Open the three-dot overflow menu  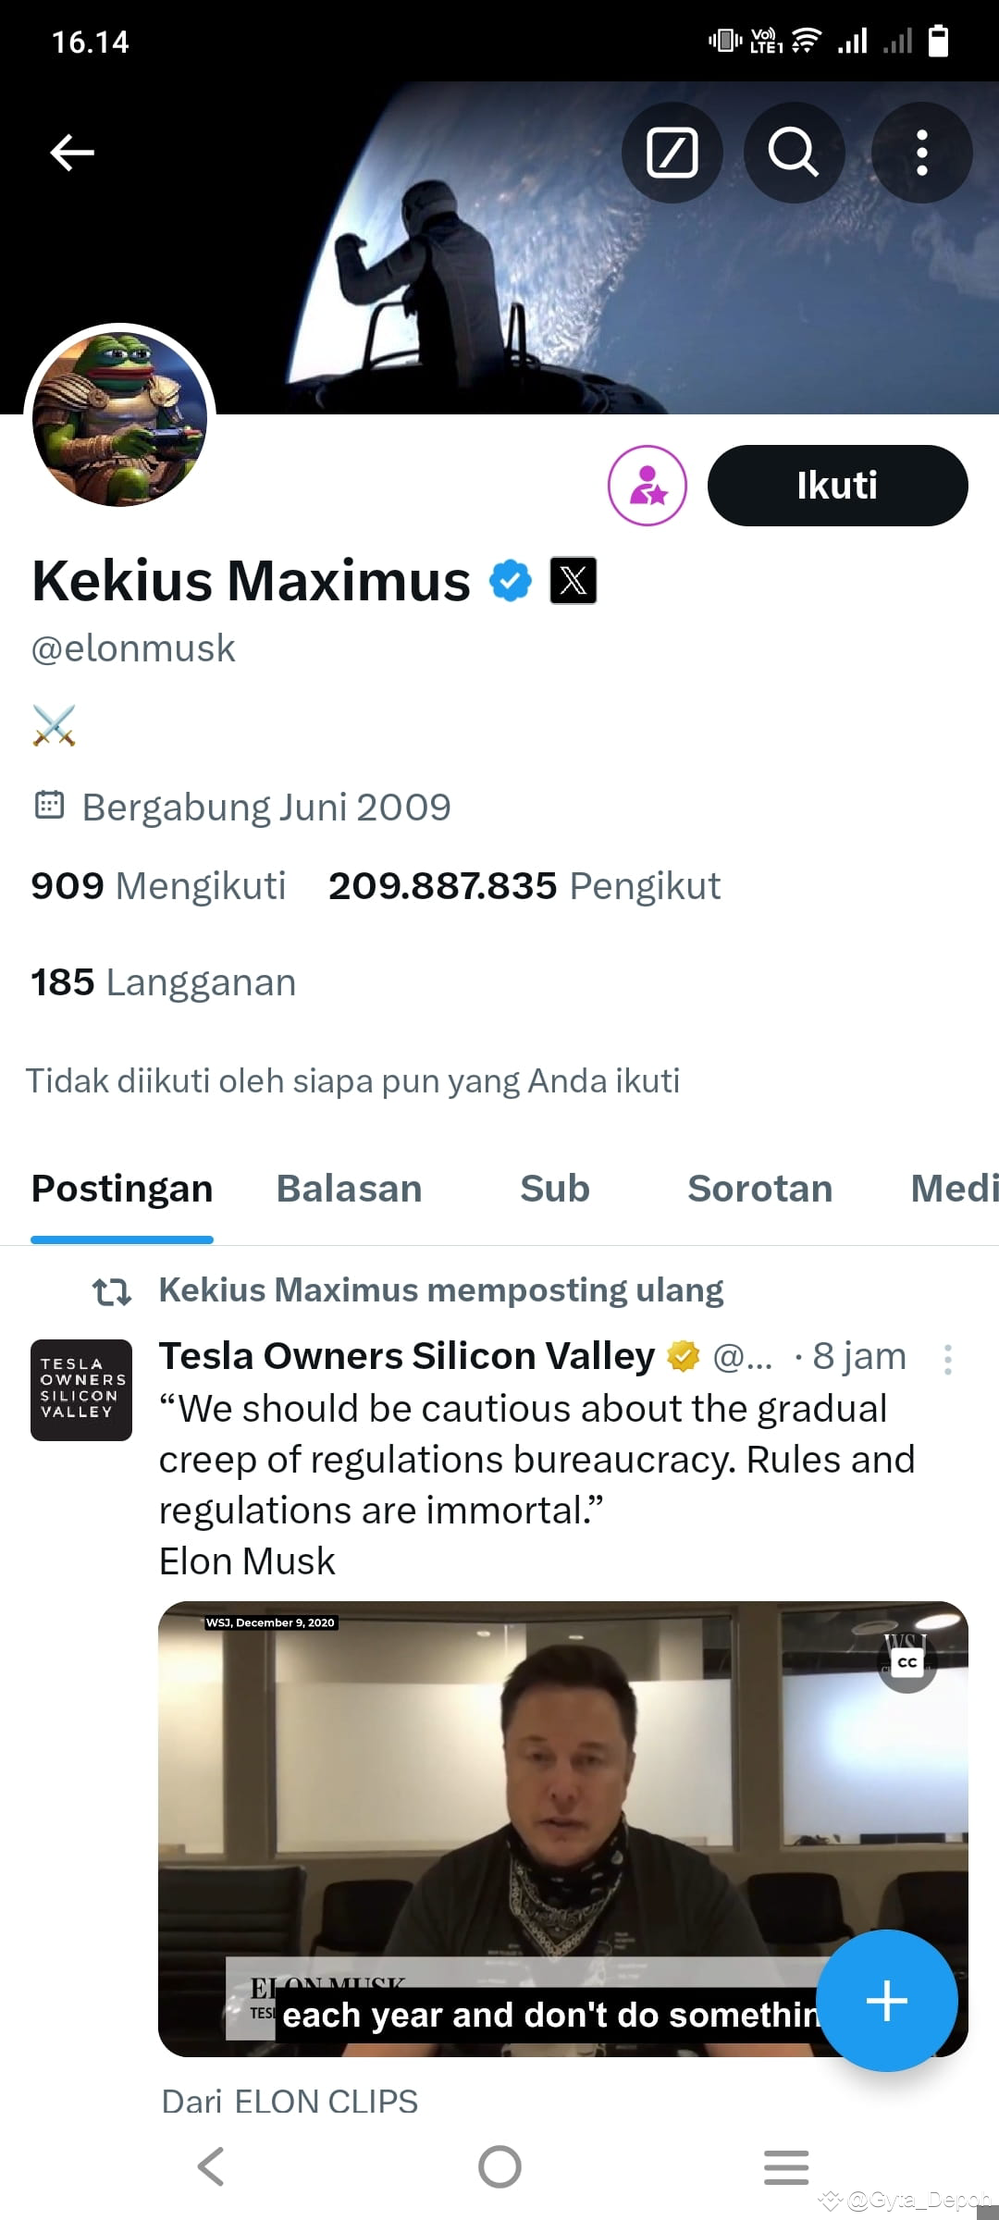tap(921, 153)
